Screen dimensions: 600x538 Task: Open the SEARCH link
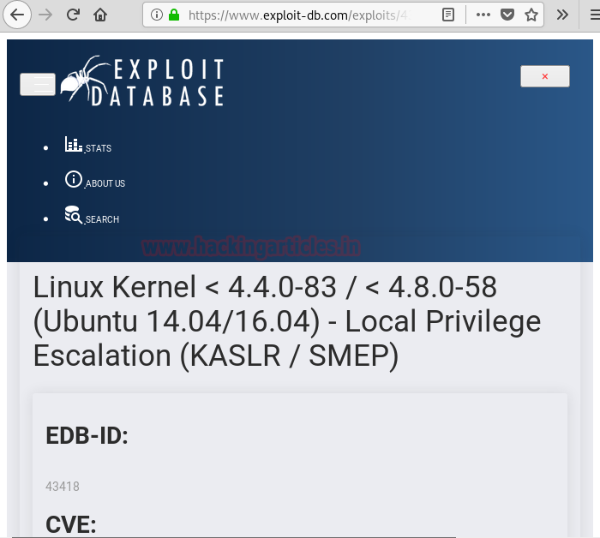click(x=102, y=219)
